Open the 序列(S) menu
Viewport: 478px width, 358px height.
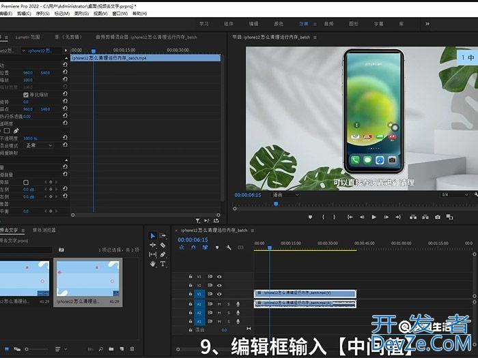(x=42, y=14)
